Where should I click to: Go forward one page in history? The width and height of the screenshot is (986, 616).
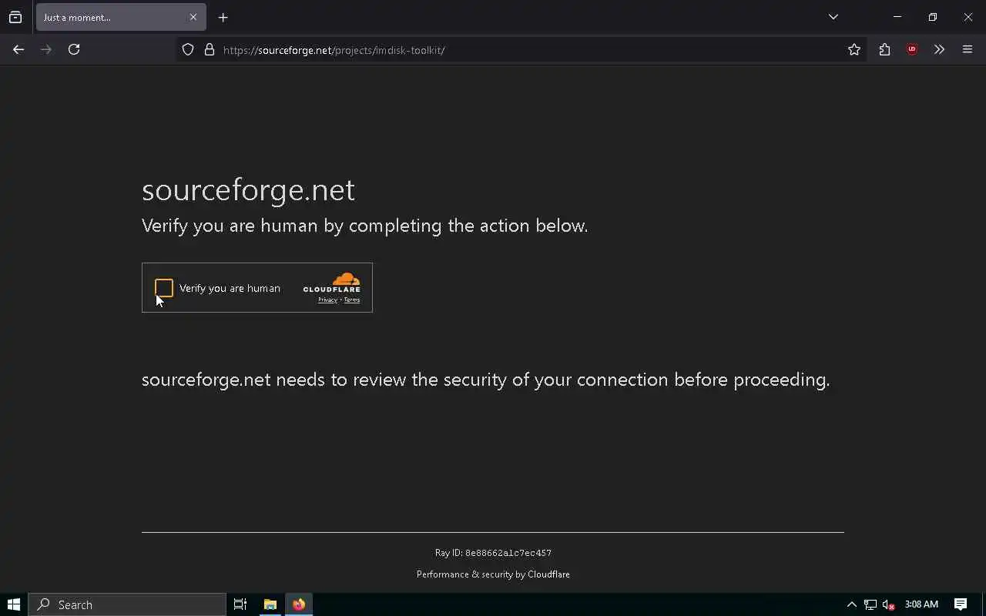click(46, 50)
